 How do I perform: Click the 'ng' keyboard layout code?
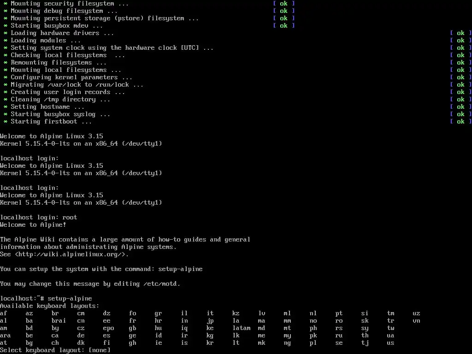point(287,343)
